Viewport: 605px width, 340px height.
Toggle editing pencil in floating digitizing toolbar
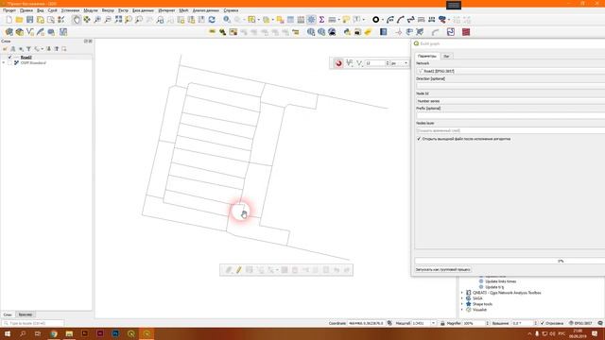coord(239,270)
